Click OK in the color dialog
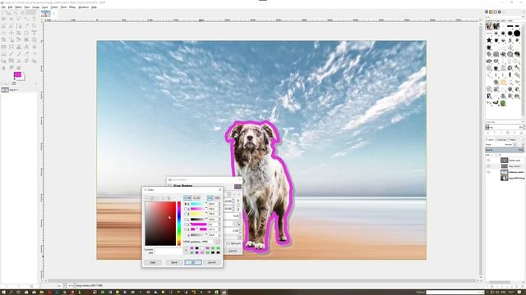 click(193, 262)
